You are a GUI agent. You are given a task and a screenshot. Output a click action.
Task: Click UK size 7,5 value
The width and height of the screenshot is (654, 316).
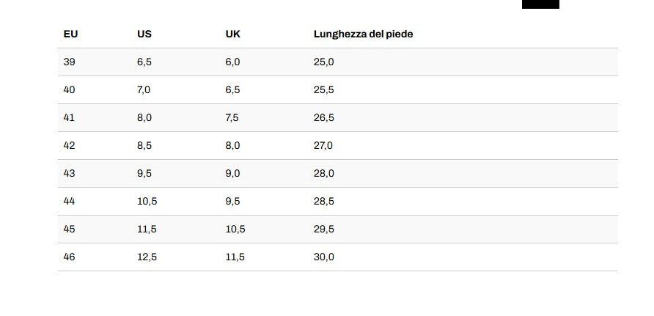pos(232,118)
